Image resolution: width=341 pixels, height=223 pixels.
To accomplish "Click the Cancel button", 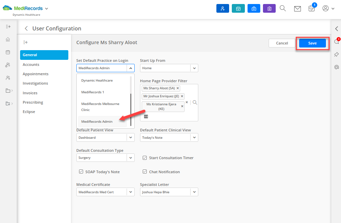I will pos(282,43).
